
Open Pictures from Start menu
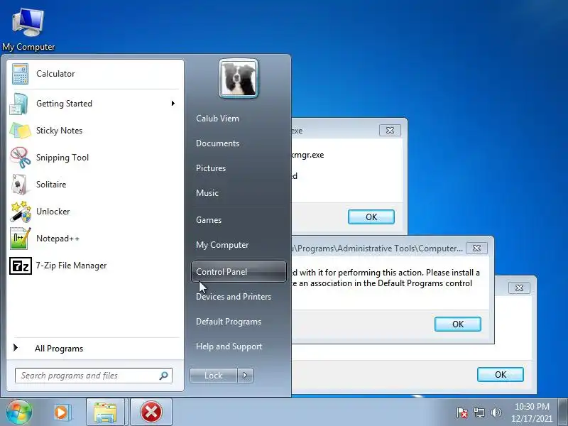tap(210, 168)
